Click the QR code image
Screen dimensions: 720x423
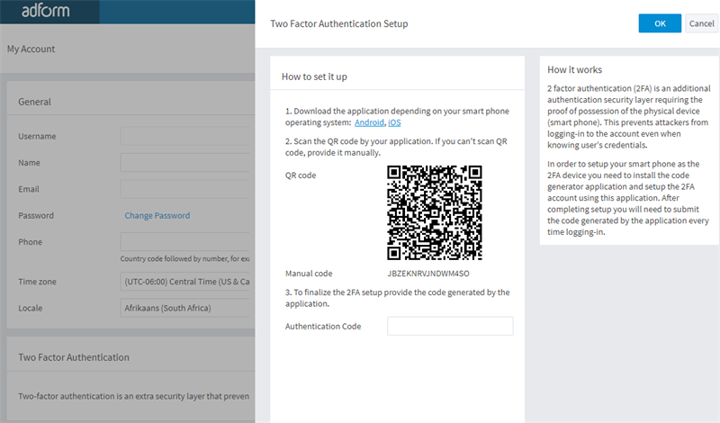pyautogui.click(x=435, y=212)
